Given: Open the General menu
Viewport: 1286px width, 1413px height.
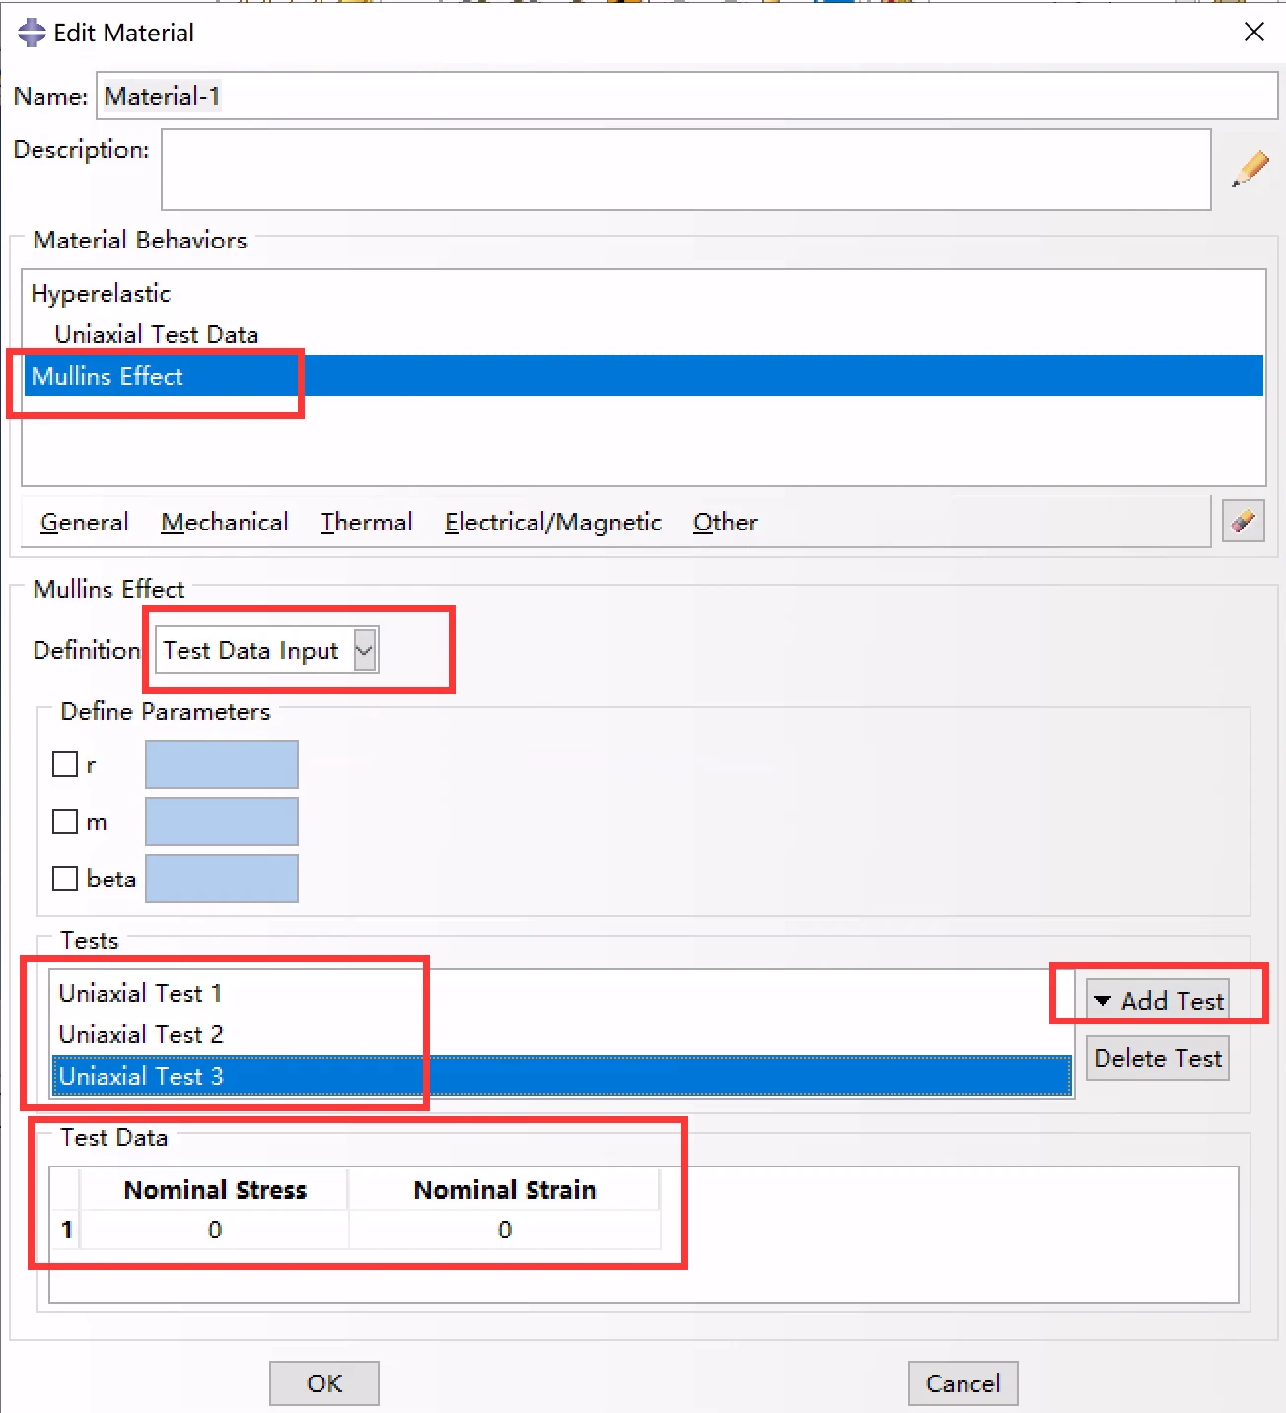Looking at the screenshot, I should pos(85,522).
